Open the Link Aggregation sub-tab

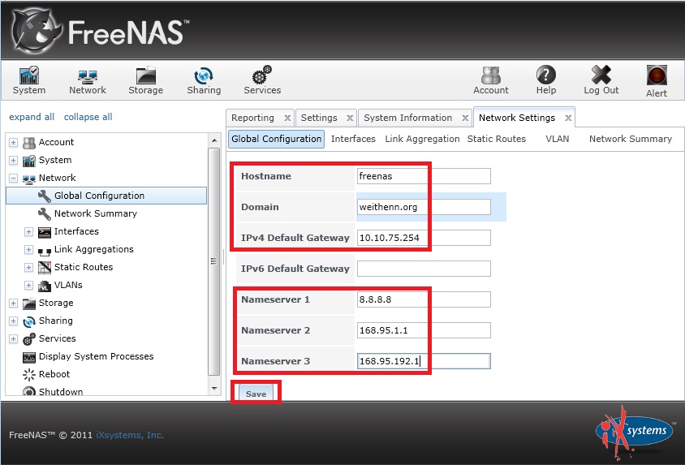[x=422, y=139]
